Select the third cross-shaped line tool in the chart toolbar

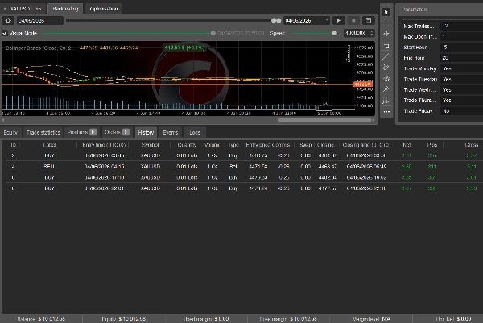386,34
